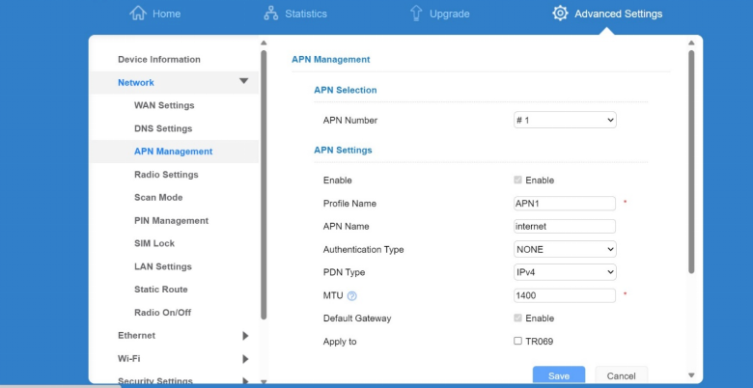Open the Authentication Type dropdown
753x388 pixels.
point(565,249)
